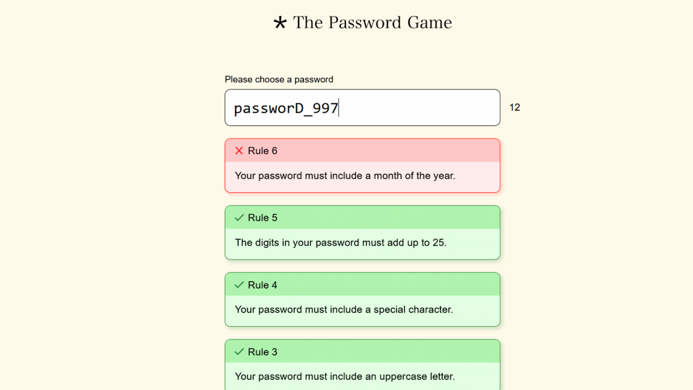Click the green checkmark on Rule 4
The height and width of the screenshot is (390, 693).
coord(239,285)
